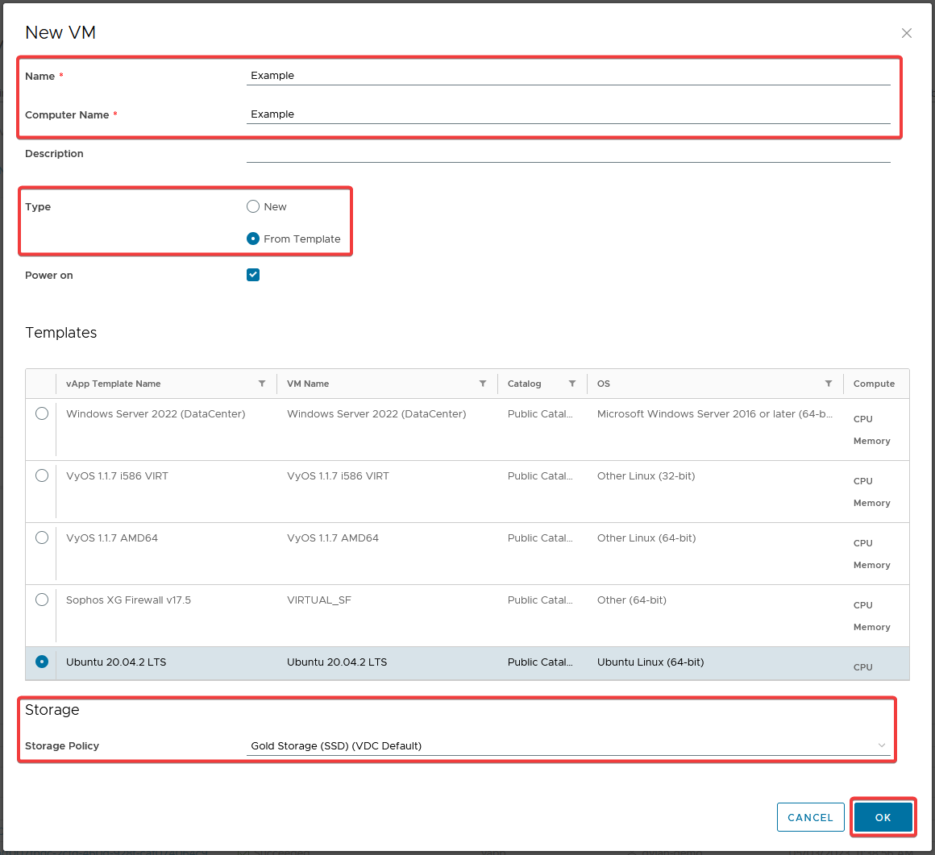Select the Windows Server 2022 template

42,413
